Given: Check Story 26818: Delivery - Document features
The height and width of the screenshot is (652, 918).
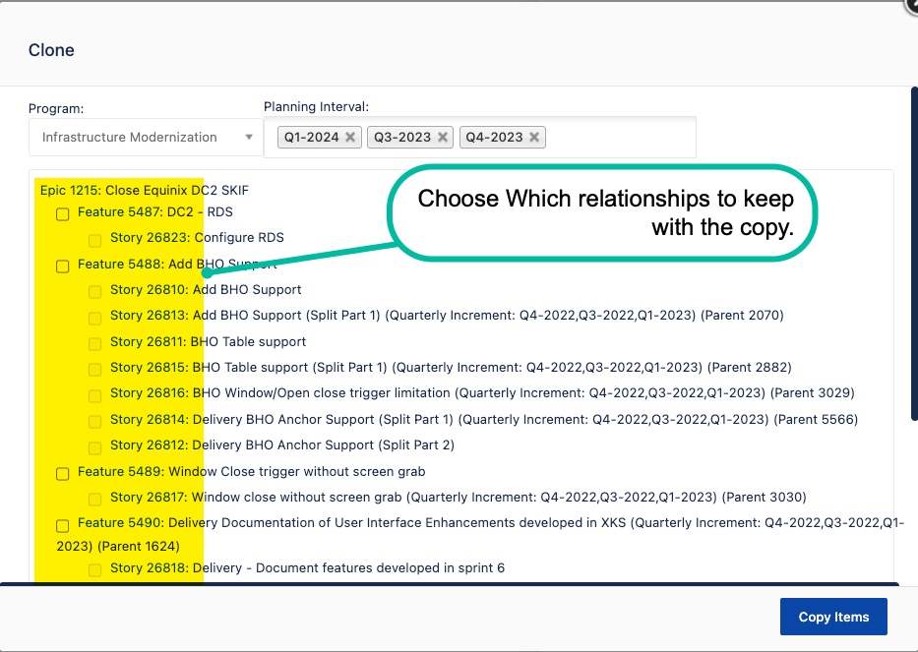Looking at the screenshot, I should point(94,570).
